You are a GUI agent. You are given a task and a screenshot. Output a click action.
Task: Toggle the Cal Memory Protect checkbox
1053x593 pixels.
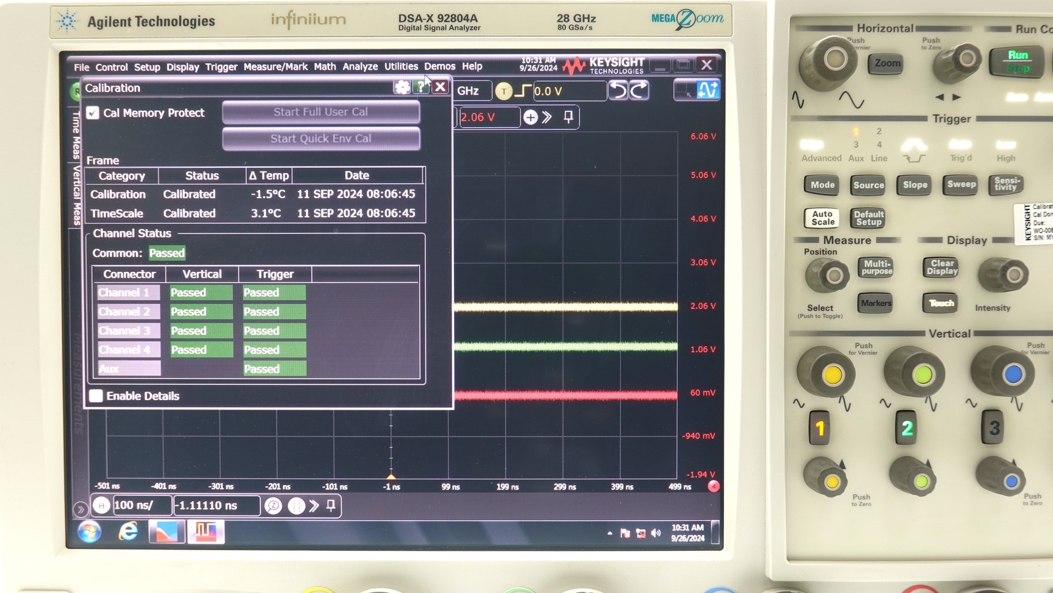pos(93,113)
